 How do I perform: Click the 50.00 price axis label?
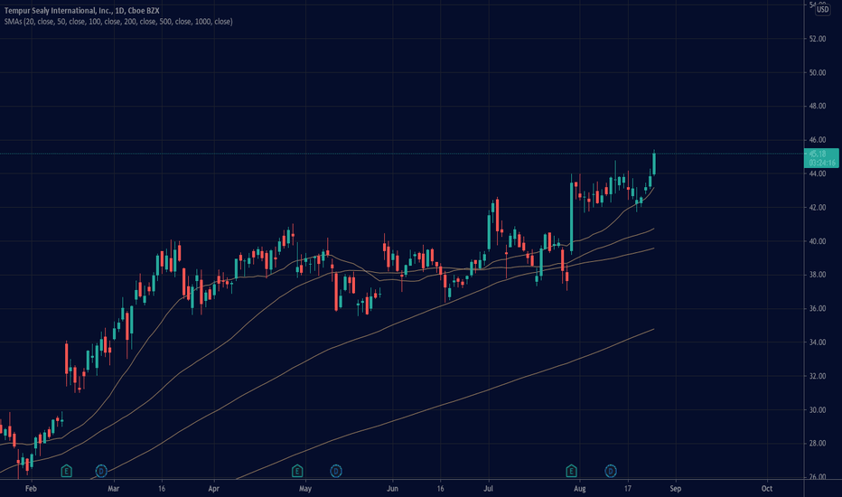[x=818, y=72]
